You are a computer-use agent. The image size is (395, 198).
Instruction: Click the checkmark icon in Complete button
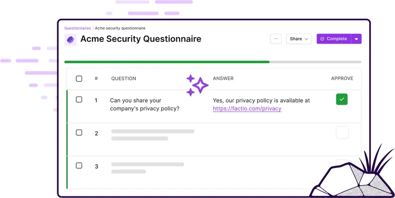point(322,39)
